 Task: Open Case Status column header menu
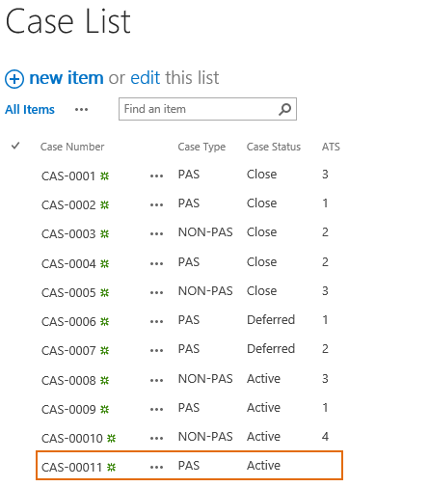pyautogui.click(x=274, y=147)
